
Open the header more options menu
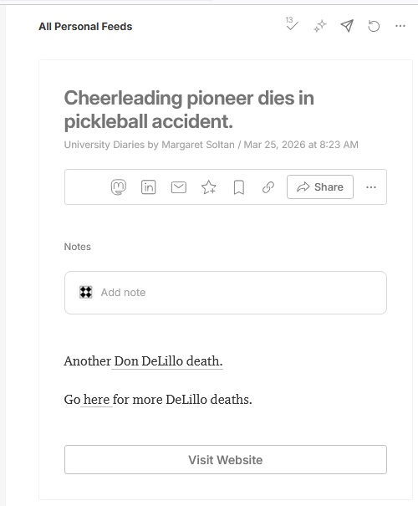[x=400, y=26]
